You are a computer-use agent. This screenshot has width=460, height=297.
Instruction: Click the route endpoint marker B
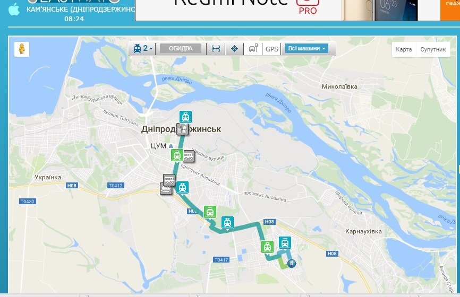tap(291, 263)
